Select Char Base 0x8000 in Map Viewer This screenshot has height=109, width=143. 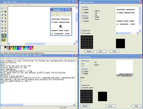83,10
